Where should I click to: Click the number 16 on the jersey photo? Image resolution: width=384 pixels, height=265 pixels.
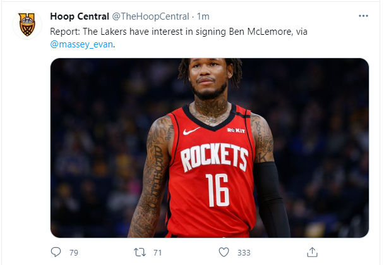(217, 190)
